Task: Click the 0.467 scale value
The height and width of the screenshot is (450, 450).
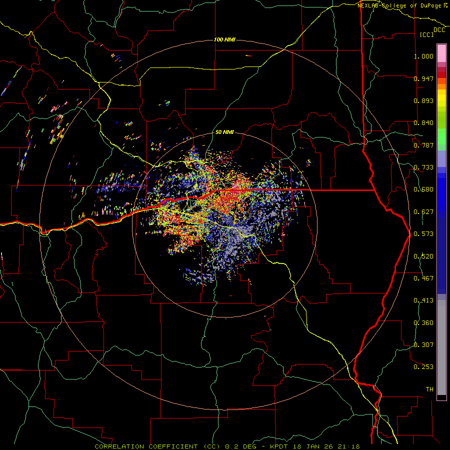Action: 423,278
